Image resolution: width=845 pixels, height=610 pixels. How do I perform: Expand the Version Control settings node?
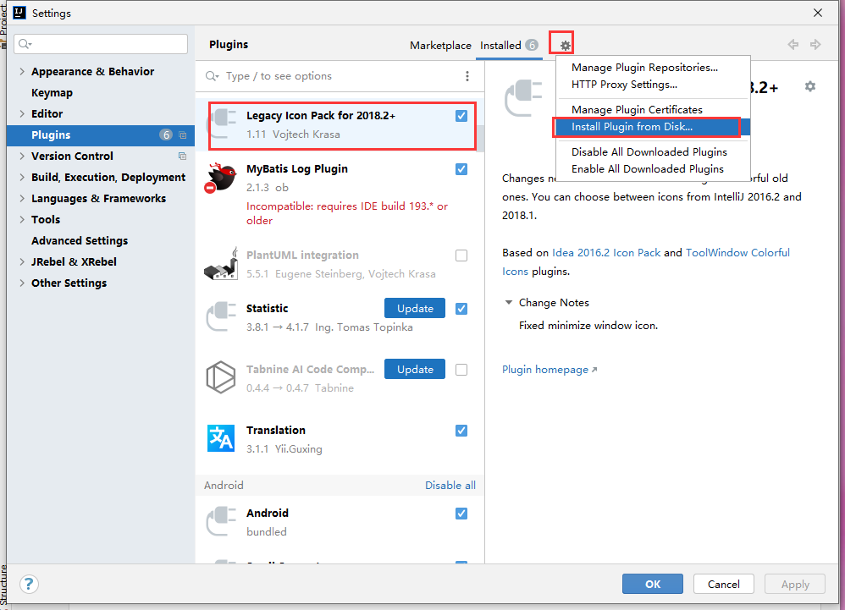(22, 157)
